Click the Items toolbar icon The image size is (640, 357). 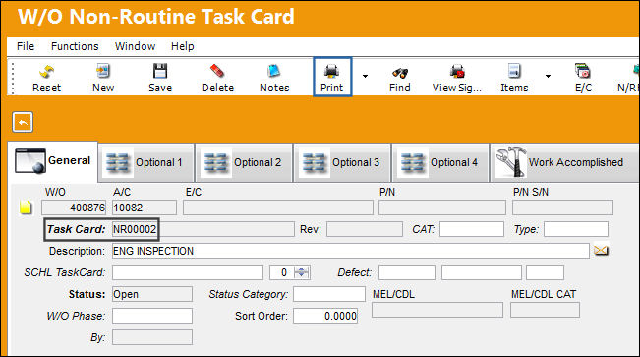click(x=514, y=78)
